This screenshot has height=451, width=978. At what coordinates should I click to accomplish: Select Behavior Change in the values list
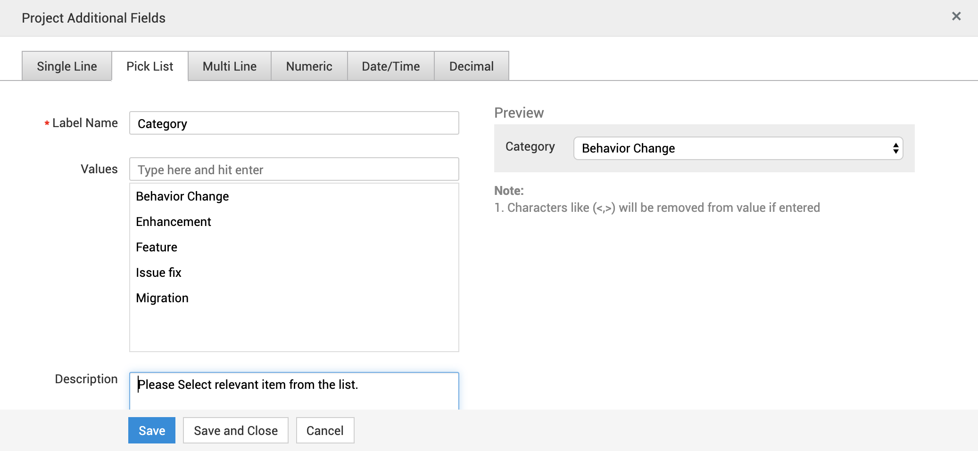182,196
